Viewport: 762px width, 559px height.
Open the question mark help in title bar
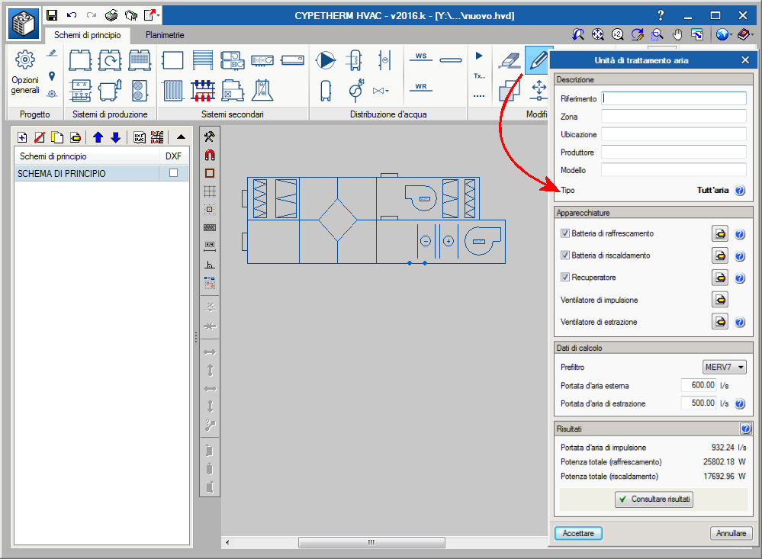pos(660,15)
